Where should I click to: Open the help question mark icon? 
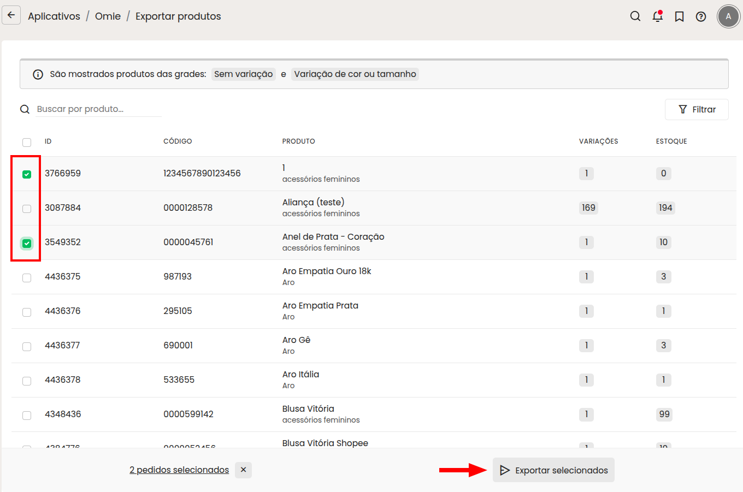(701, 16)
